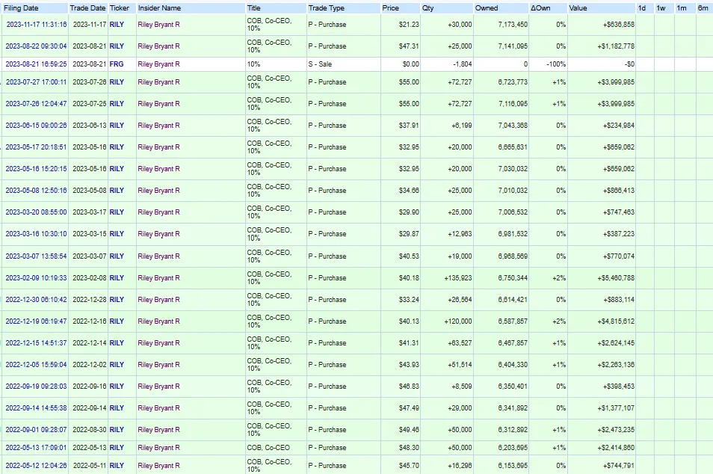Sort by Trade Type column header
The height and width of the screenshot is (474, 713).
pos(327,8)
